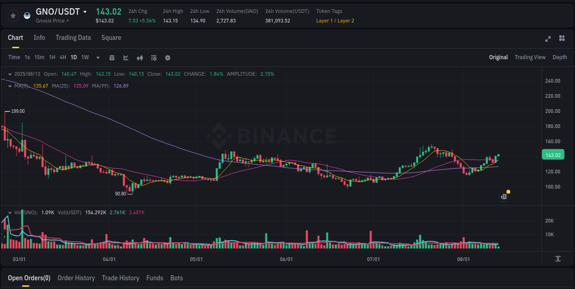Click the small trade panel icon on the chart
The image size is (575, 289).
coord(503,196)
